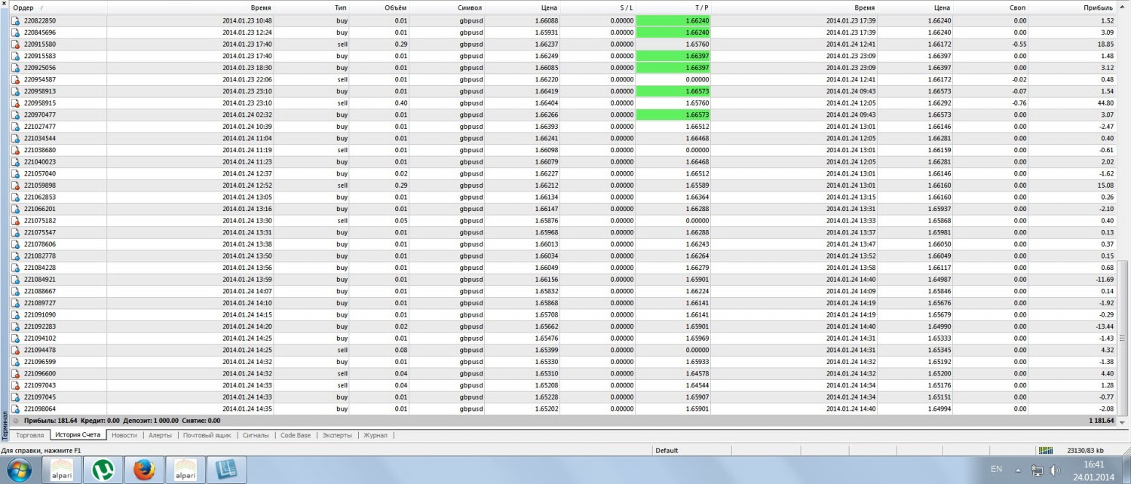The image size is (1131, 484).
Task: Click the network icon in the system tray
Action: pos(1037,471)
